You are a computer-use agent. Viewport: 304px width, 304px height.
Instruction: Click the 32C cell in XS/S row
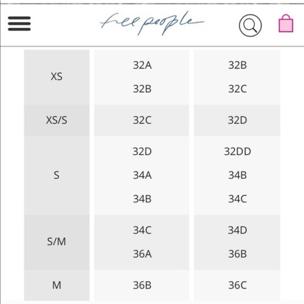pyautogui.click(x=142, y=120)
